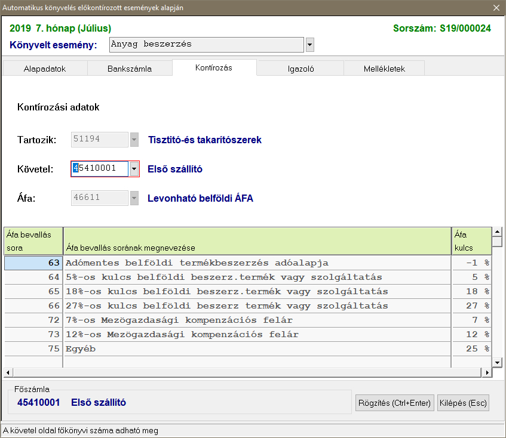Expand the Tartozik account dropdown
Viewport: 506px width, 438px height.
tap(134, 140)
